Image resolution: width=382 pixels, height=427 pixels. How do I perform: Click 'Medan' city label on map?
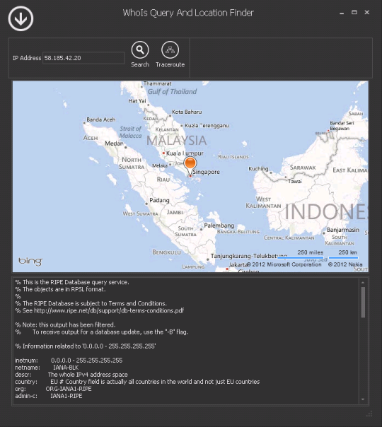114,144
